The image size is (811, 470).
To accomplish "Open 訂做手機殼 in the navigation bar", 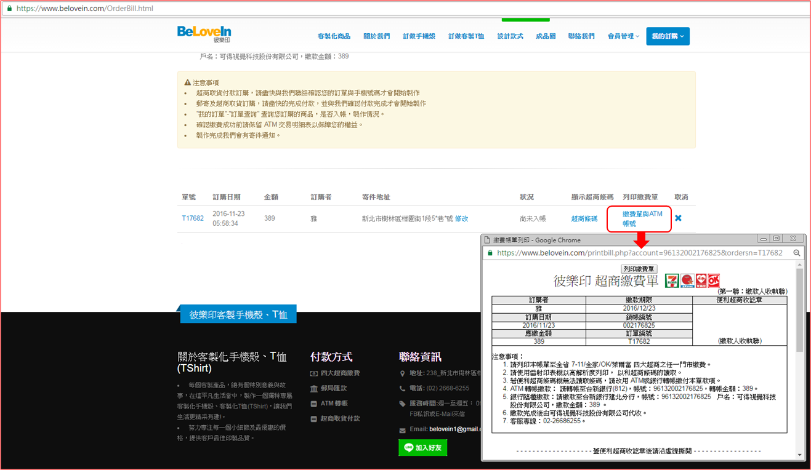I will 419,36.
